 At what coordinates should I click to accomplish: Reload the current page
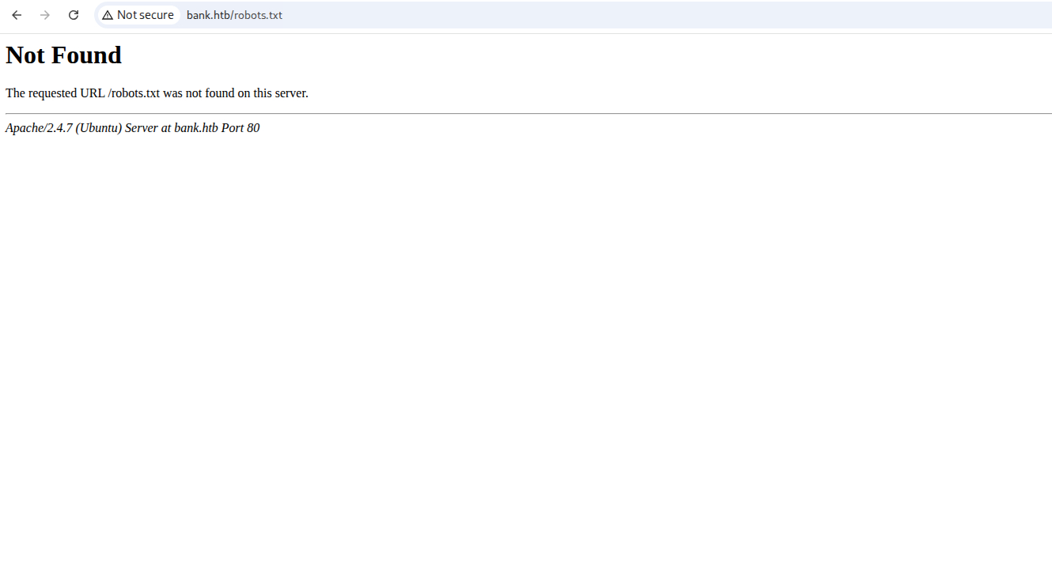point(74,15)
